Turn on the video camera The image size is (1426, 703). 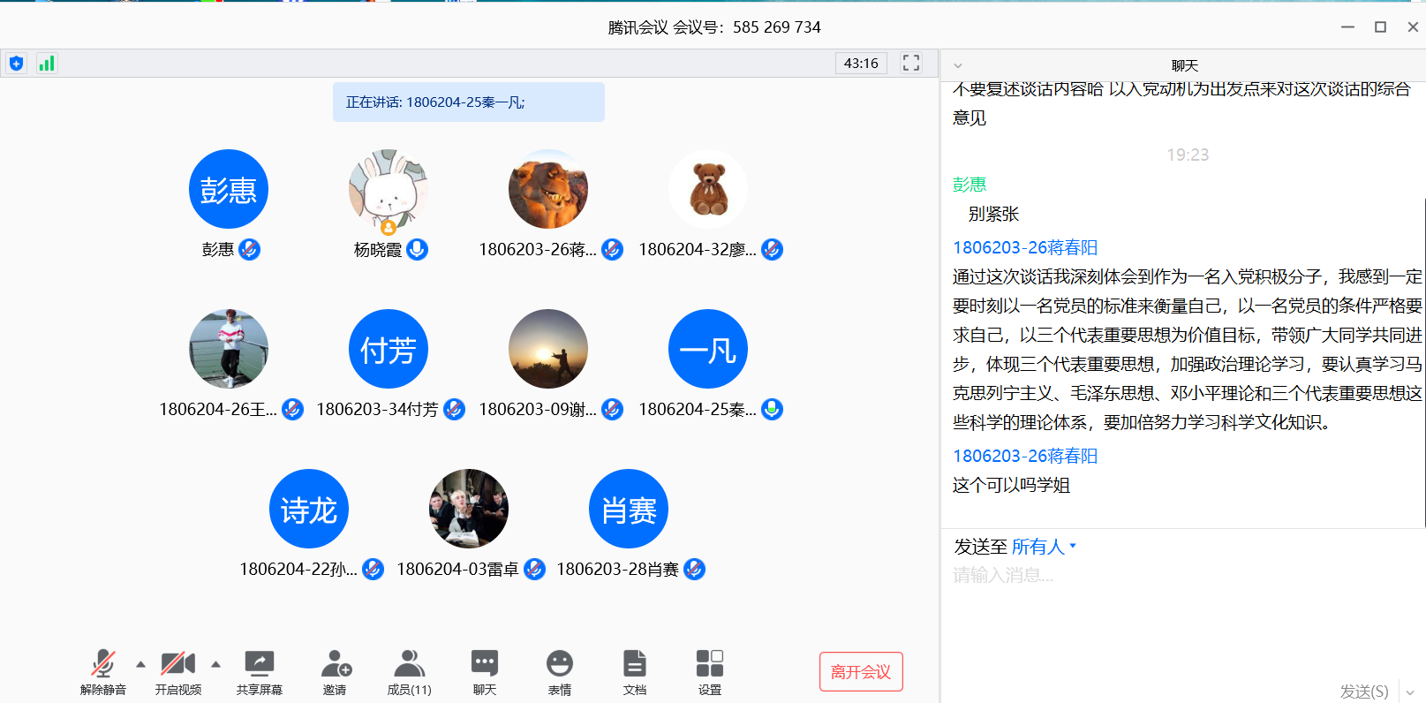[x=177, y=664]
